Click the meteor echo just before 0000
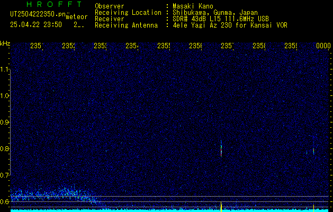This screenshot has height=212, width=333. pyautogui.click(x=313, y=151)
